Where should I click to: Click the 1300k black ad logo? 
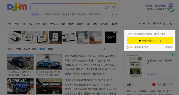coord(111,37)
